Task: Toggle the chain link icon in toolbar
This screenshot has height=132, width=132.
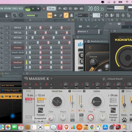Action: point(66,15)
